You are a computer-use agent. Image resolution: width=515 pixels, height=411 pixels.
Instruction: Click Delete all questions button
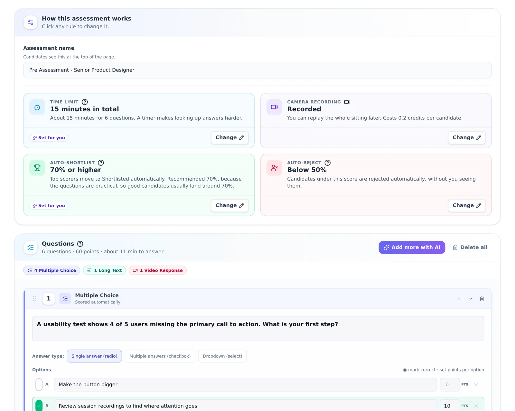point(470,248)
